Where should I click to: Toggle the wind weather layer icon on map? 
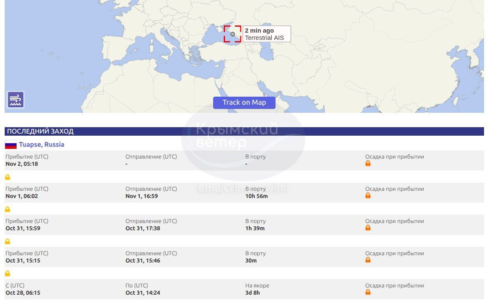(x=16, y=100)
